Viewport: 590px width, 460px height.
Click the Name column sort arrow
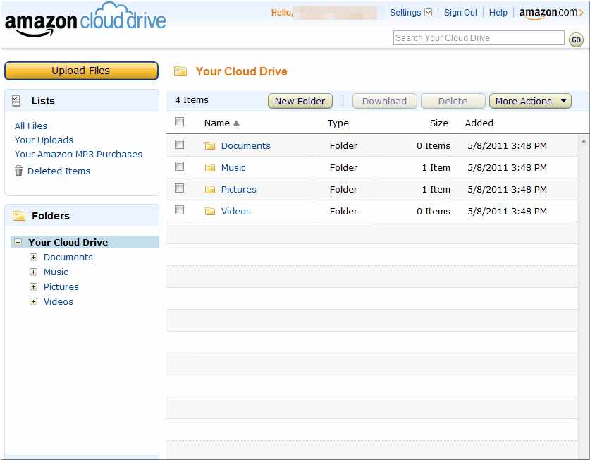(x=236, y=123)
